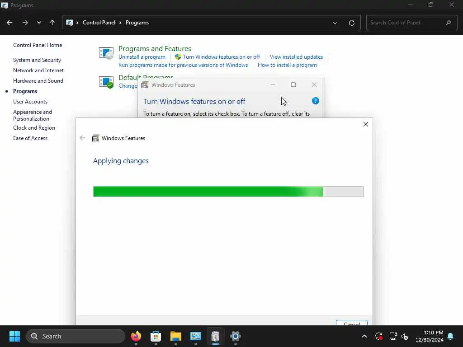Screen dimensions: 463x347
Task: Click the muted volume tray icon
Action: pos(405,336)
